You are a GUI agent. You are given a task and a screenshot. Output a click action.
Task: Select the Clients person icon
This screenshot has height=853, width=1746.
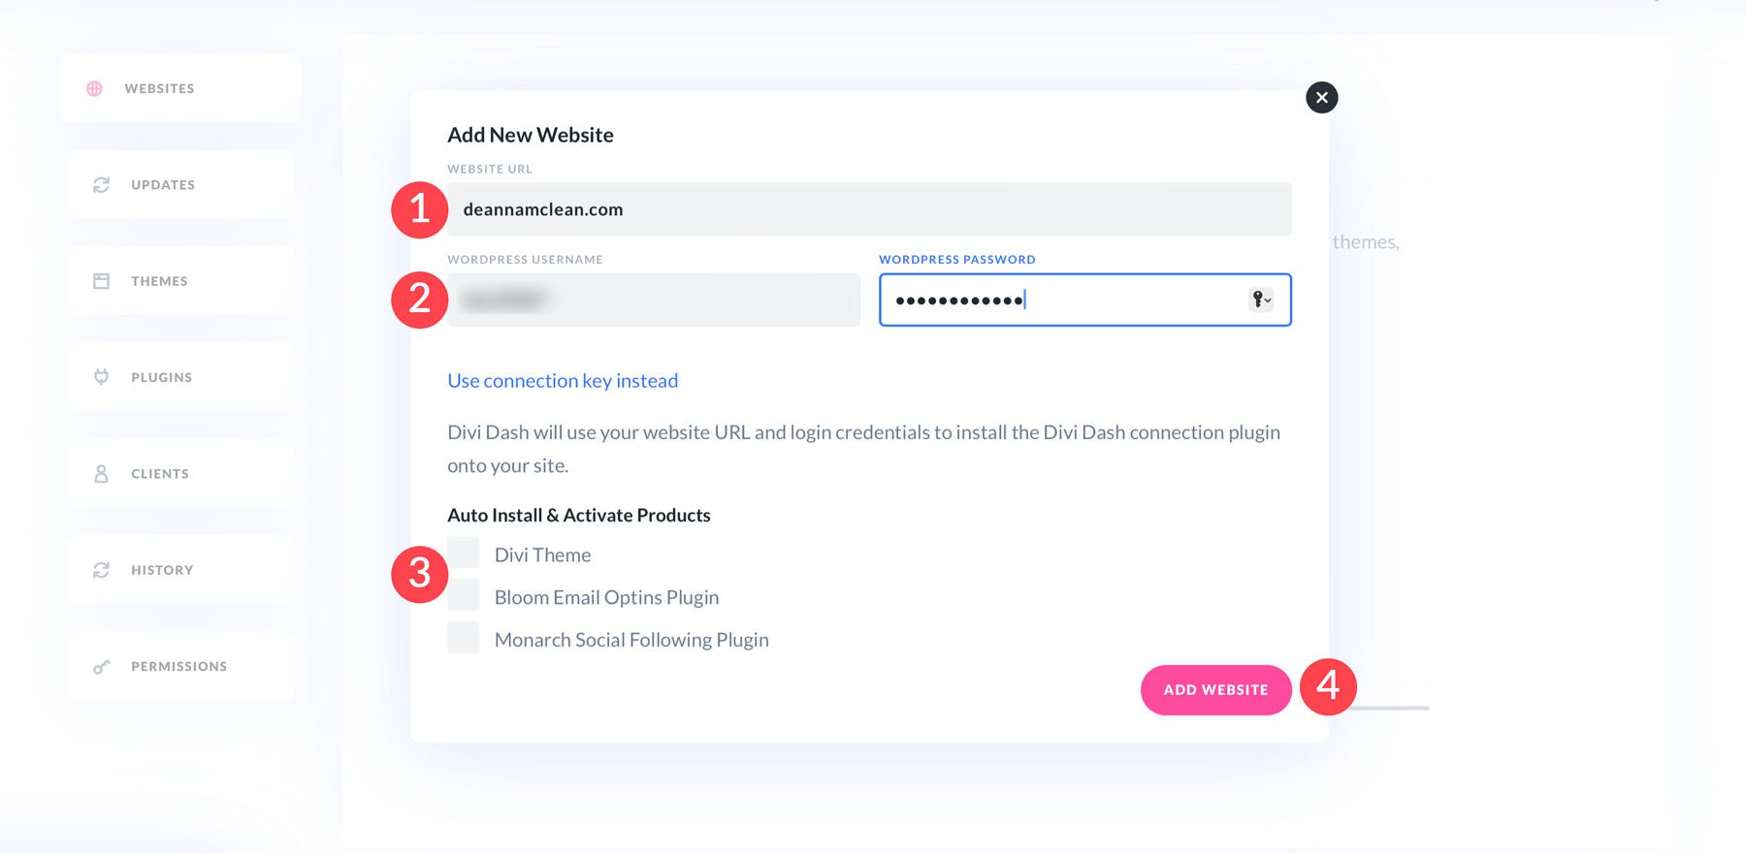[101, 473]
